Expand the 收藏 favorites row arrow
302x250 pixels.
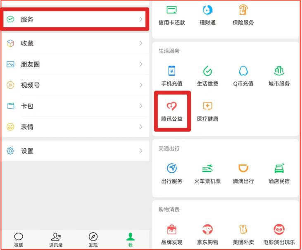coord(141,43)
